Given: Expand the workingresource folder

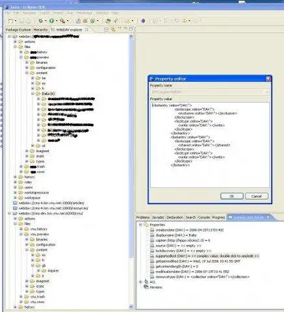Looking at the screenshot, I should point(15,192).
